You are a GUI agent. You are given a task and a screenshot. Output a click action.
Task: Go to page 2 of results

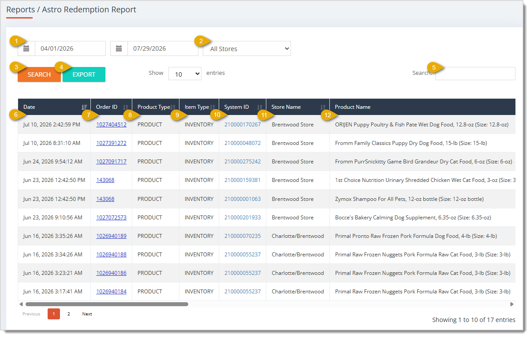click(68, 314)
